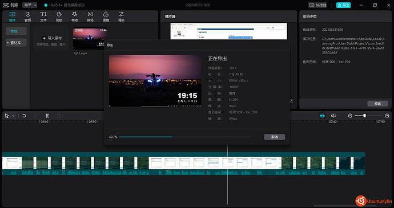394x208 pixels.
Task: Click the H.264 encoding value
Action: tap(234, 100)
